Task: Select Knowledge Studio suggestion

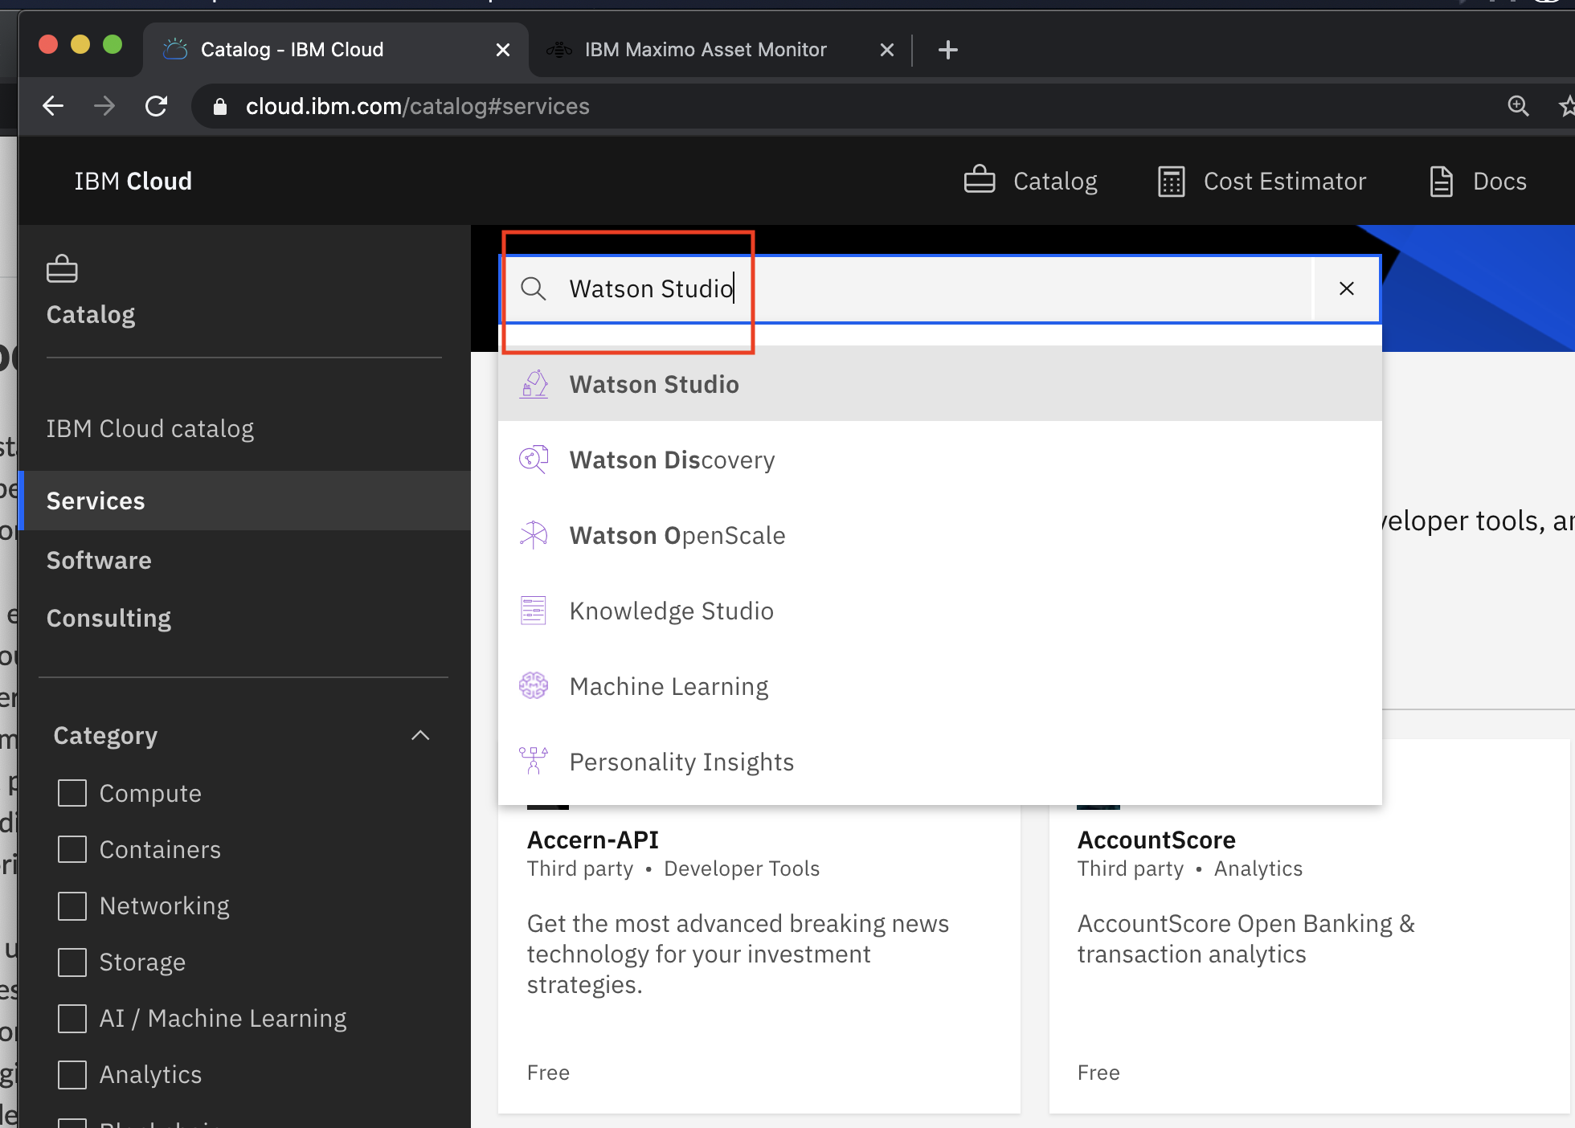Action: [x=940, y=611]
